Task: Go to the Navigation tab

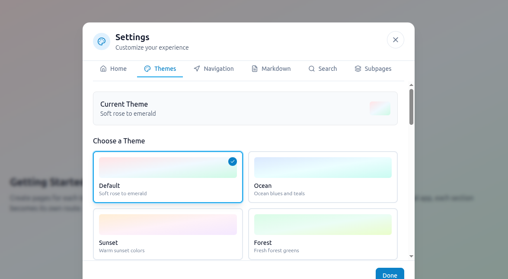Action: [214, 69]
